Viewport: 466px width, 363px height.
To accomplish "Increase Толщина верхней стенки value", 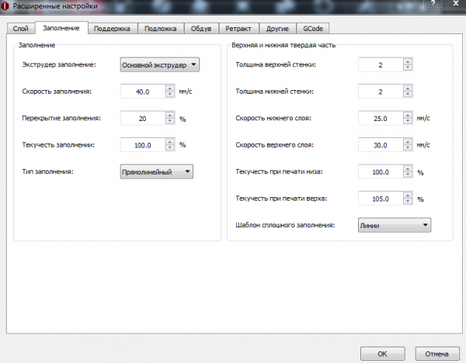I will [x=408, y=61].
